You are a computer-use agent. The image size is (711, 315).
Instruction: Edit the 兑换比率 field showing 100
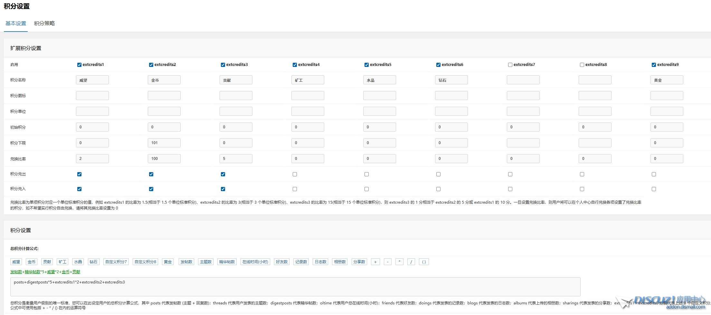[x=164, y=159]
